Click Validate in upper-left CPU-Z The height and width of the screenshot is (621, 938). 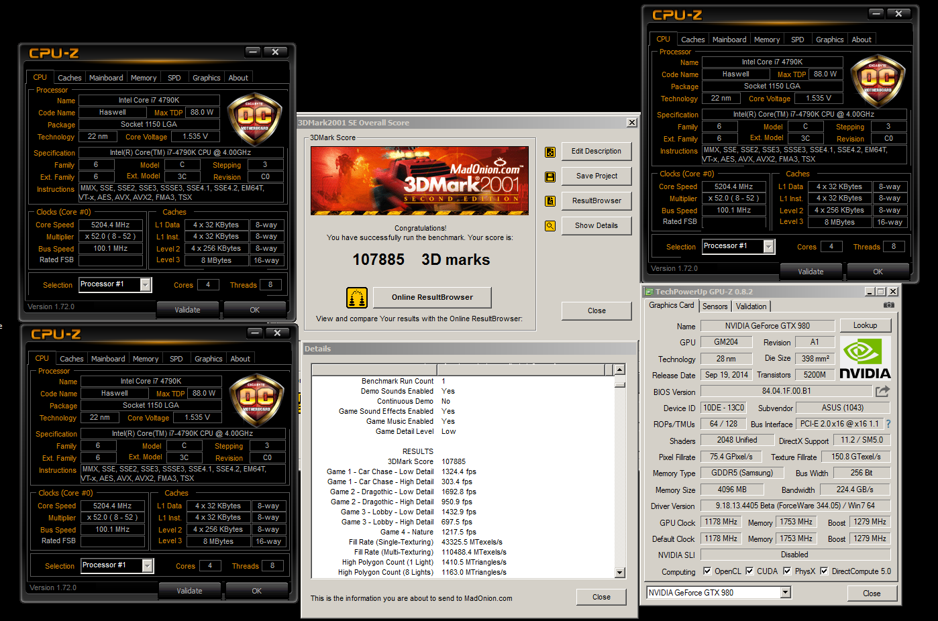point(188,310)
